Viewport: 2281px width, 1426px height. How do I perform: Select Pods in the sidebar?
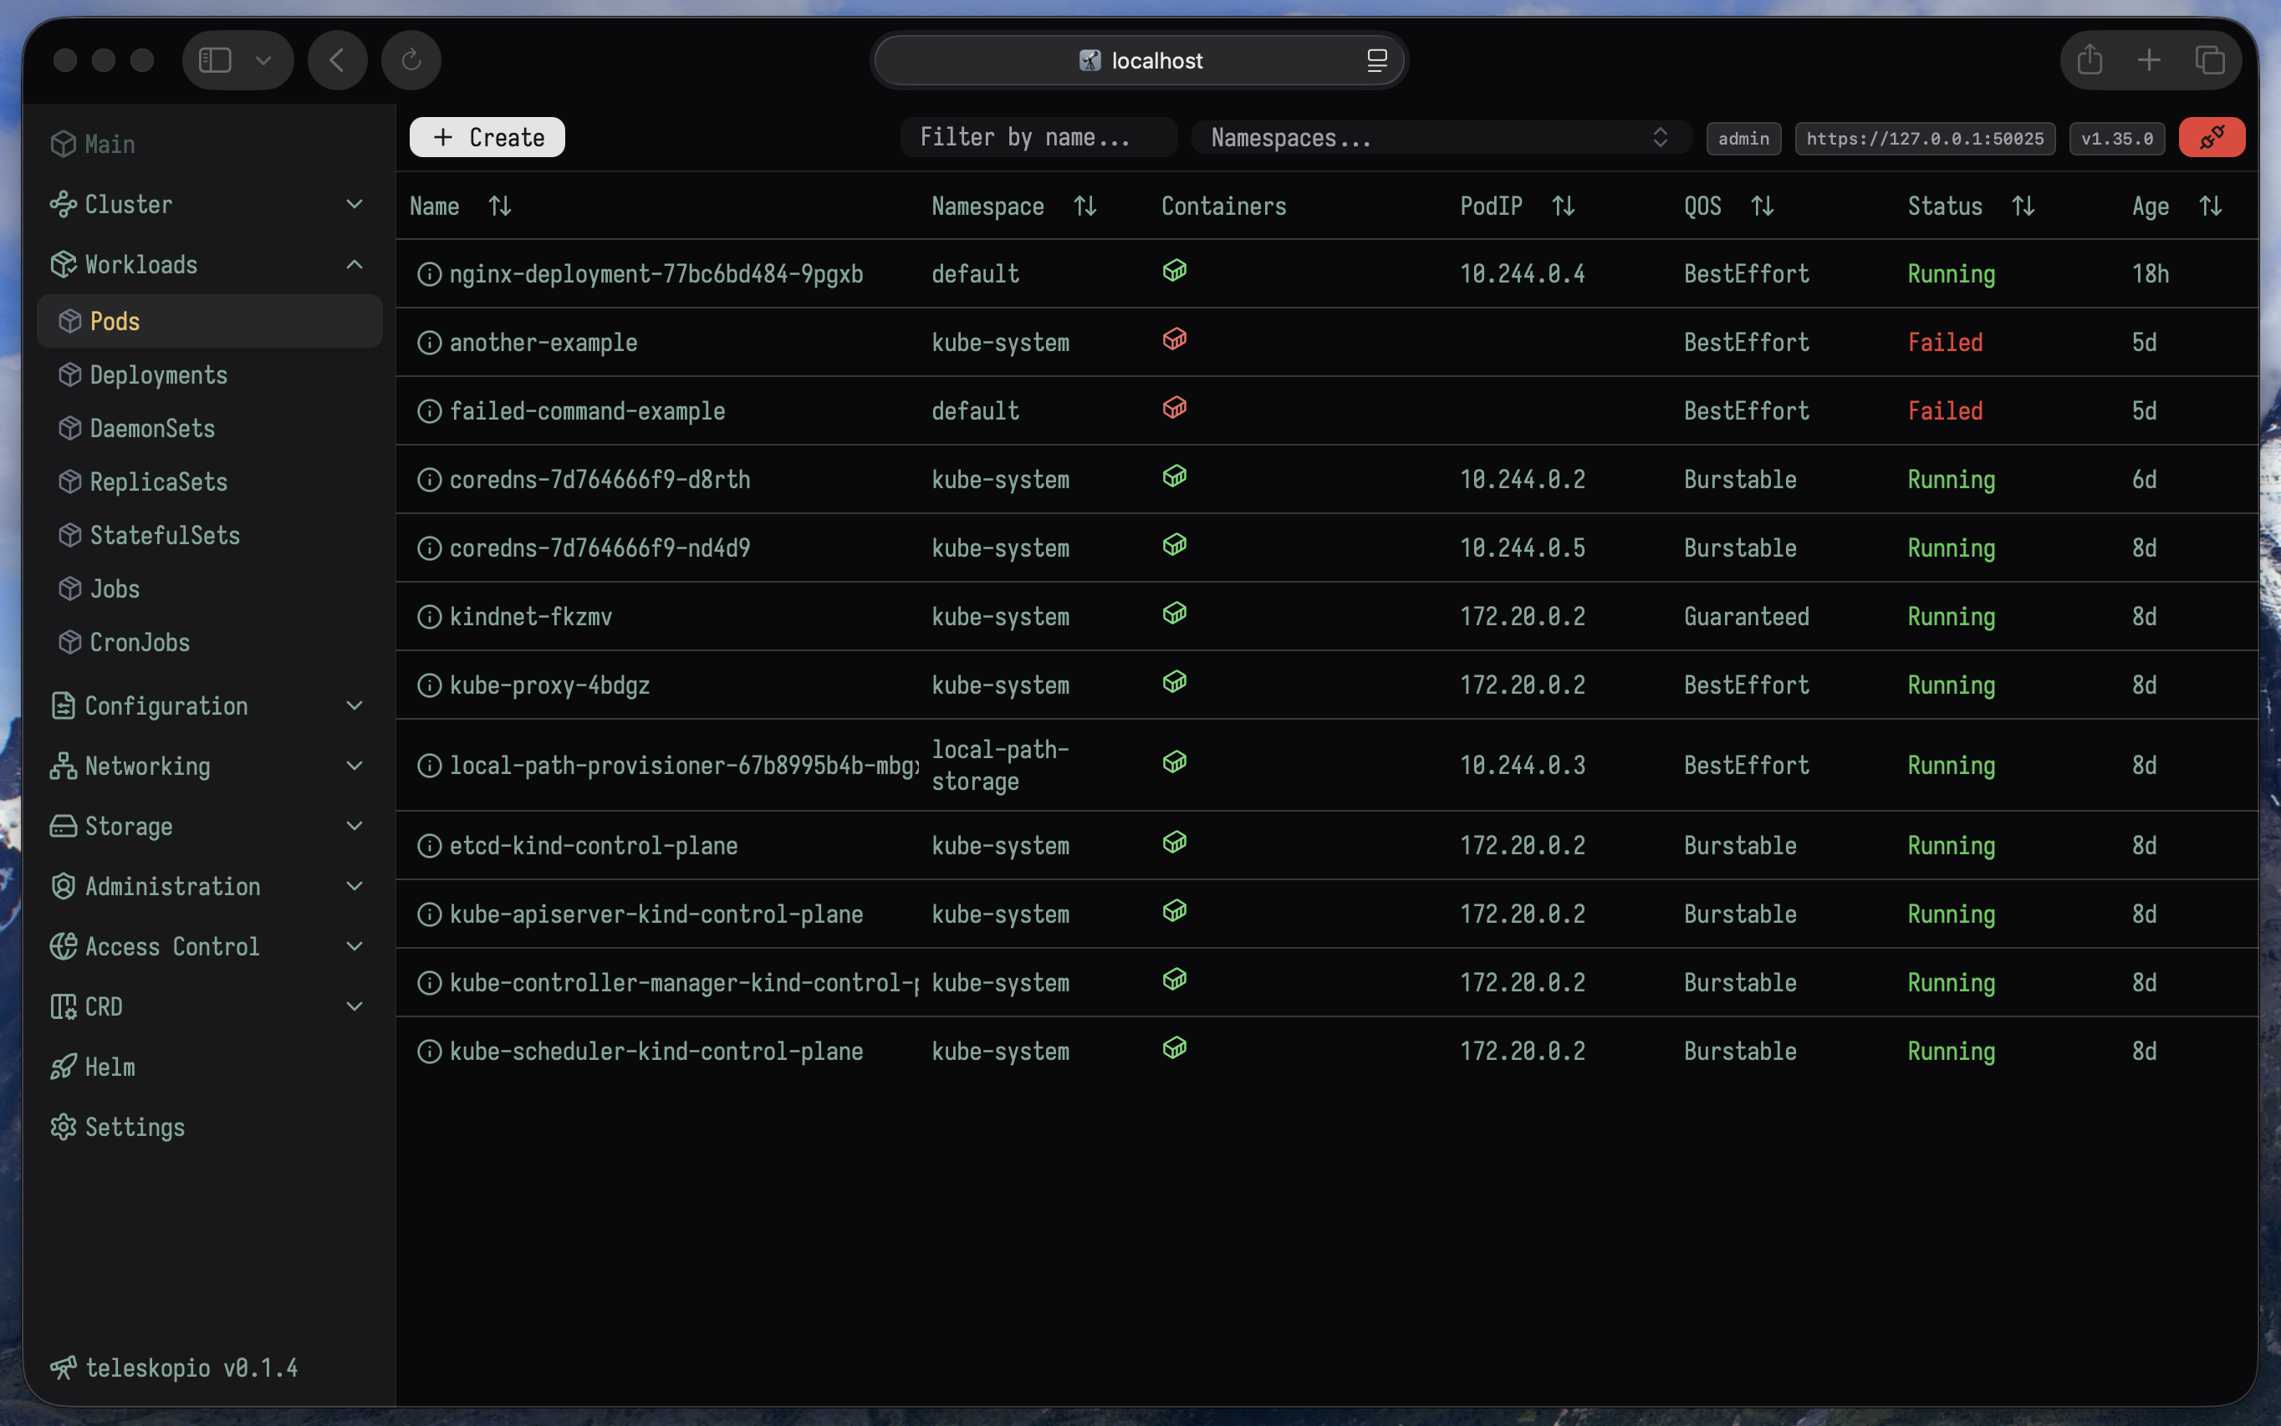click(x=209, y=322)
